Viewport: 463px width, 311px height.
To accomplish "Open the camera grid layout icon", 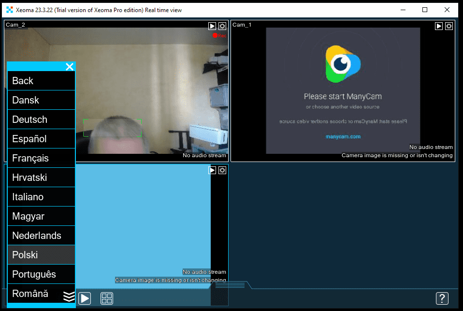I will tap(107, 298).
